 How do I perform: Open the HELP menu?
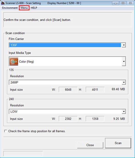tap(34, 8)
